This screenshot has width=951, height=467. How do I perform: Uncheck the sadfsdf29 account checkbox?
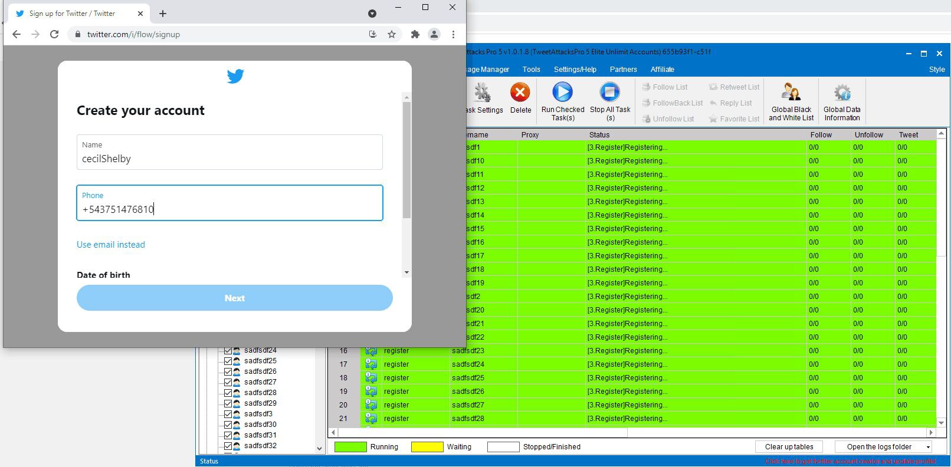[228, 403]
